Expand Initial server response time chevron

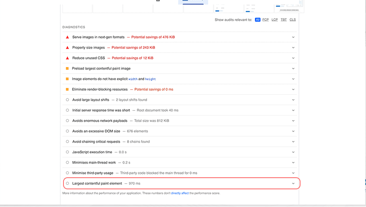pyautogui.click(x=293, y=110)
